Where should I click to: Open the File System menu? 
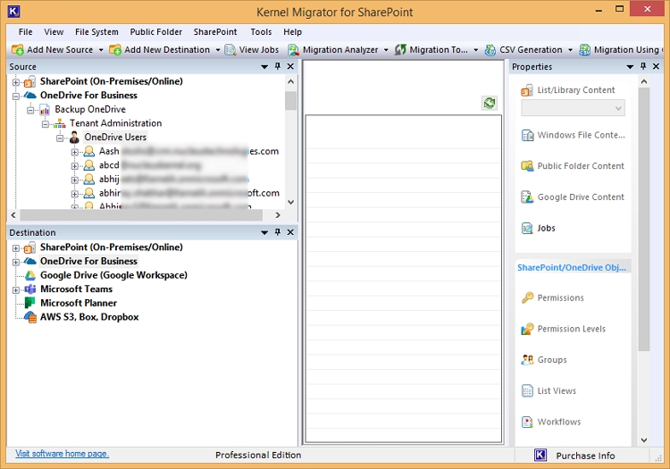point(96,32)
